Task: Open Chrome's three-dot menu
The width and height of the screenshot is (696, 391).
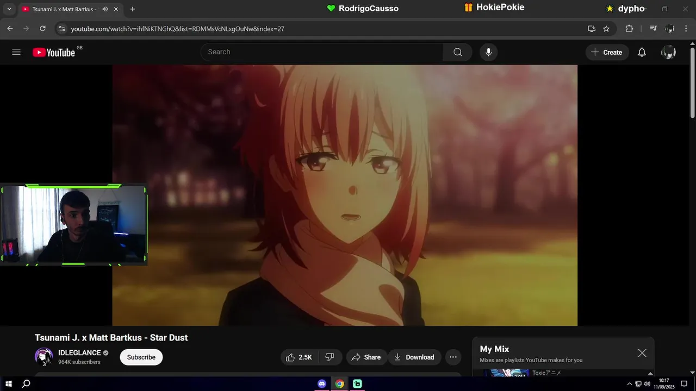Action: tap(686, 29)
